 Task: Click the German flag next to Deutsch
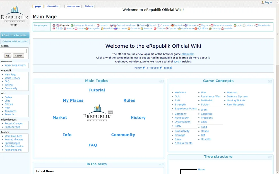172,25
